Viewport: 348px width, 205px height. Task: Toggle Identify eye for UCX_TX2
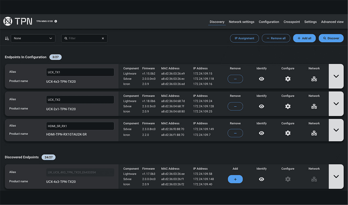pos(262,107)
